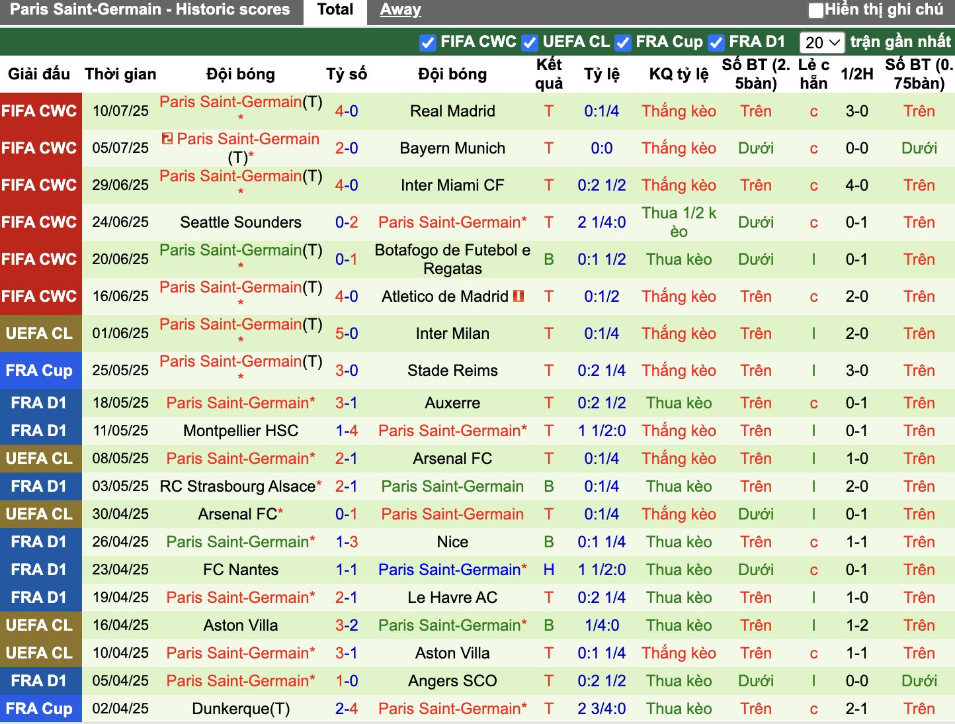Click the B result on Botafogo row
955x724 pixels.
[x=549, y=259]
